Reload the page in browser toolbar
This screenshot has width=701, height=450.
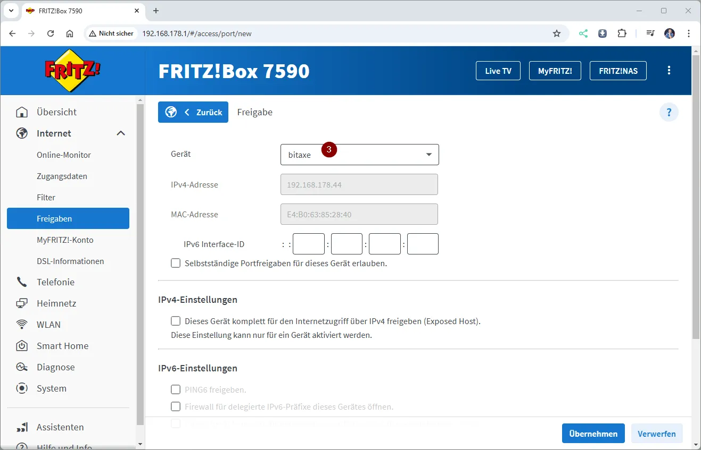point(51,33)
